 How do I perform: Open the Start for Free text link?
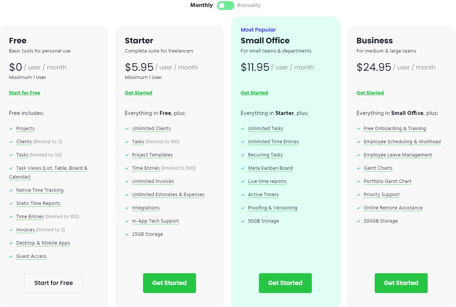coord(25,93)
